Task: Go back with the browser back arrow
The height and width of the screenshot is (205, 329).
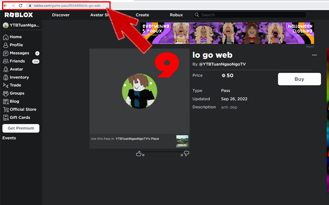Action: (5, 6)
